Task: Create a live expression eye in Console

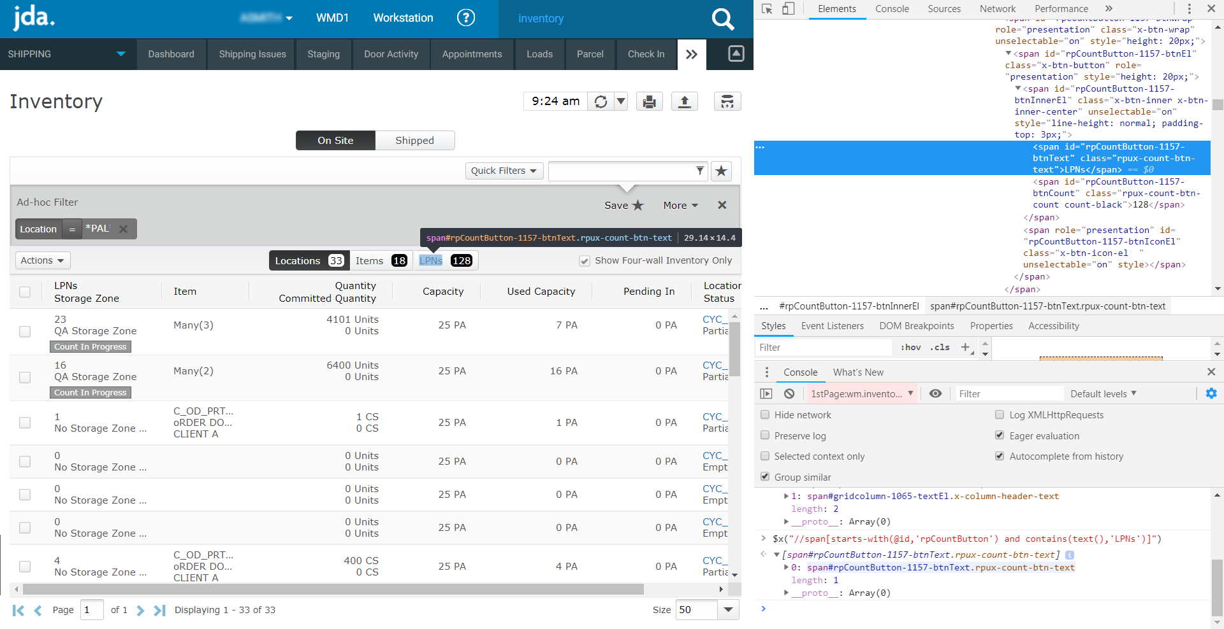Action: click(935, 393)
